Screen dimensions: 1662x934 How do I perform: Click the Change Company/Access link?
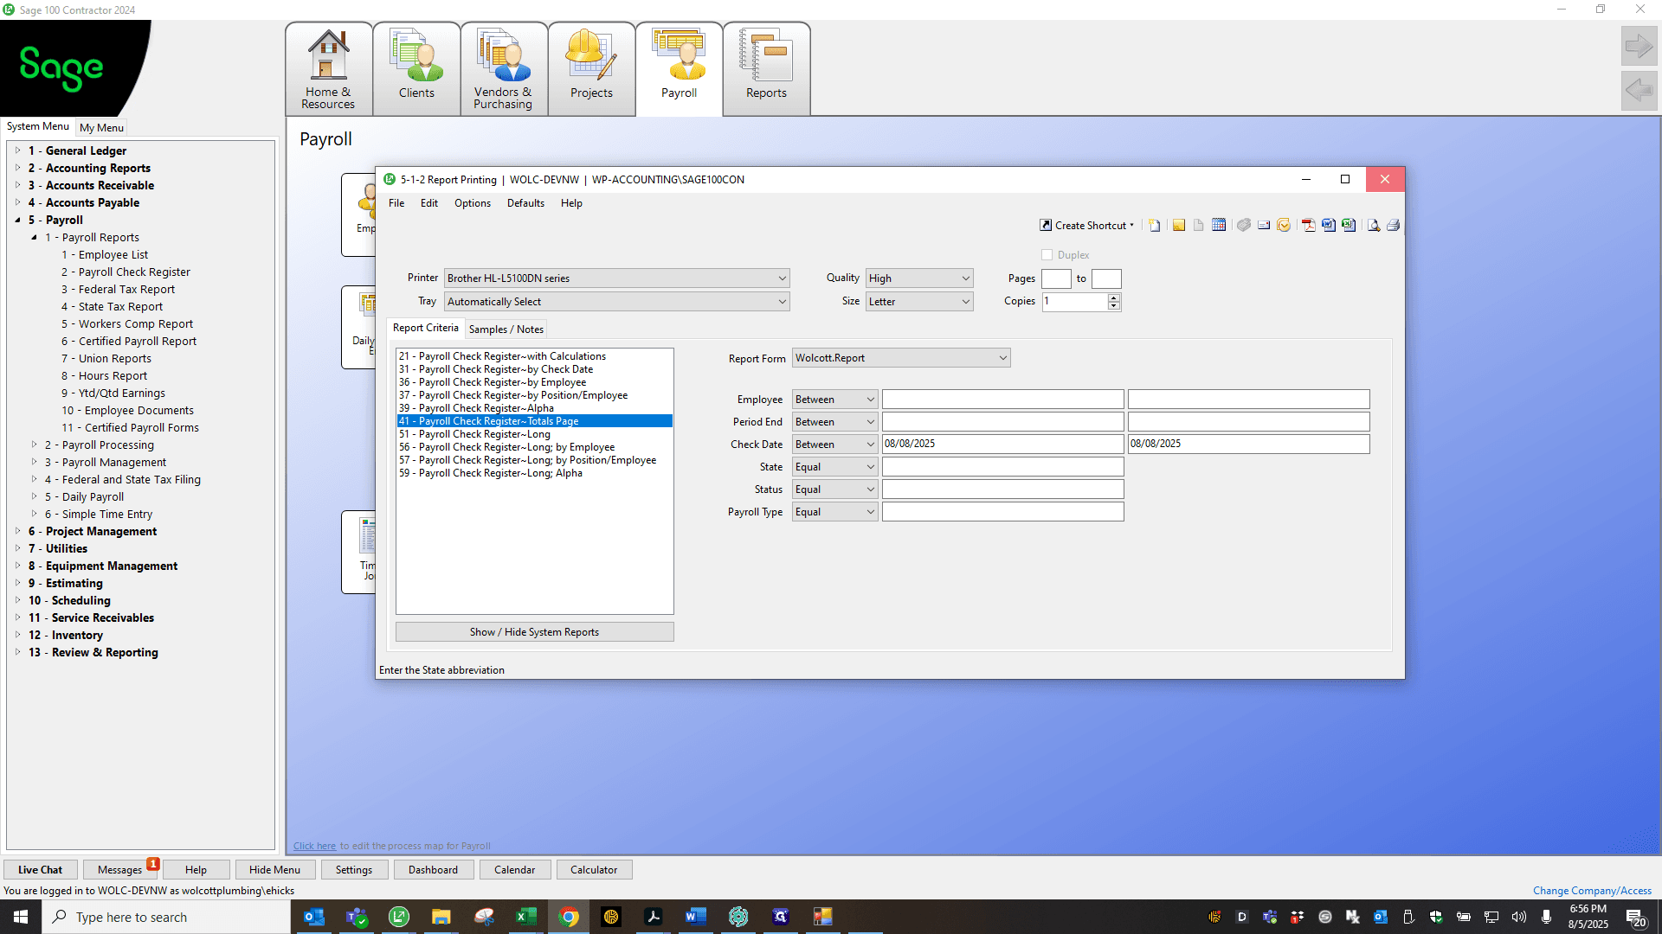point(1592,891)
